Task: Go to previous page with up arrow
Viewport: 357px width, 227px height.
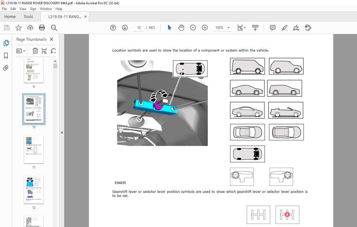Action: [113, 28]
